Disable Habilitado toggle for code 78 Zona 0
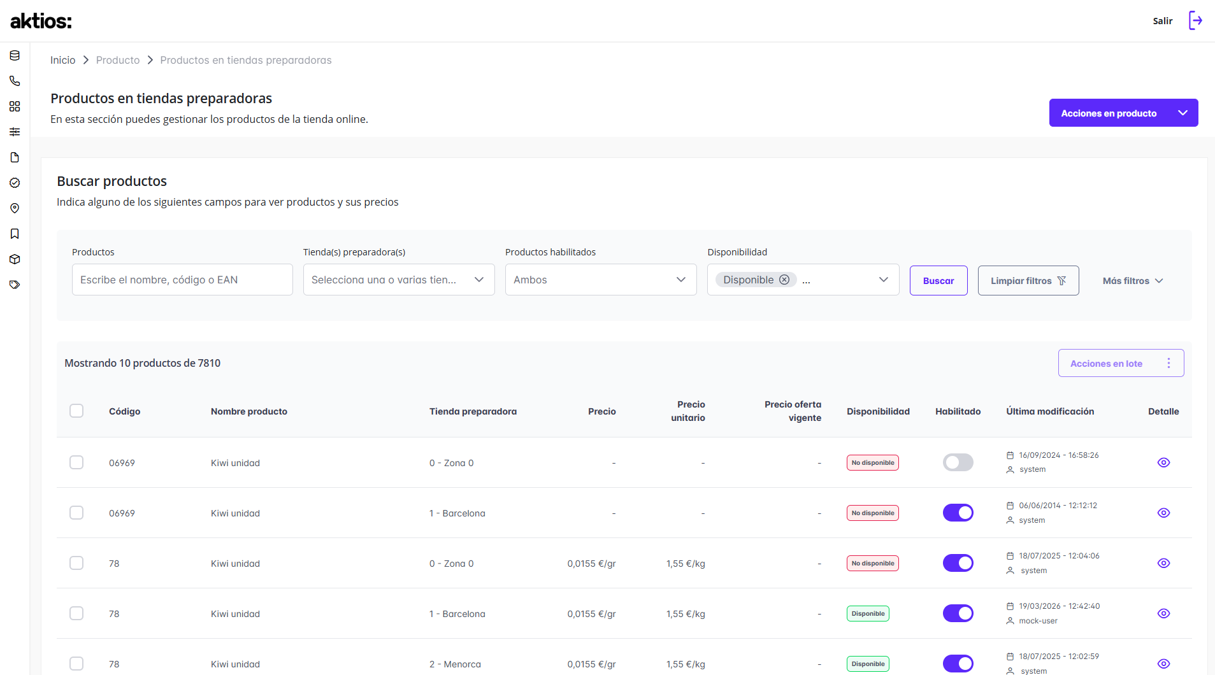Viewport: 1215px width, 675px height. point(958,563)
